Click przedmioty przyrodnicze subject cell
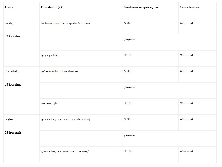The width and height of the screenshot is (222, 167). (81, 74)
